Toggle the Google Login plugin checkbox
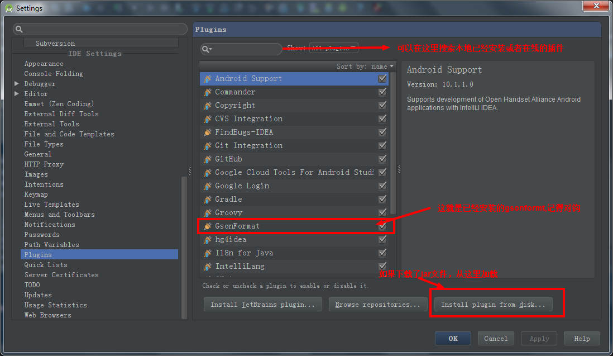 click(382, 186)
